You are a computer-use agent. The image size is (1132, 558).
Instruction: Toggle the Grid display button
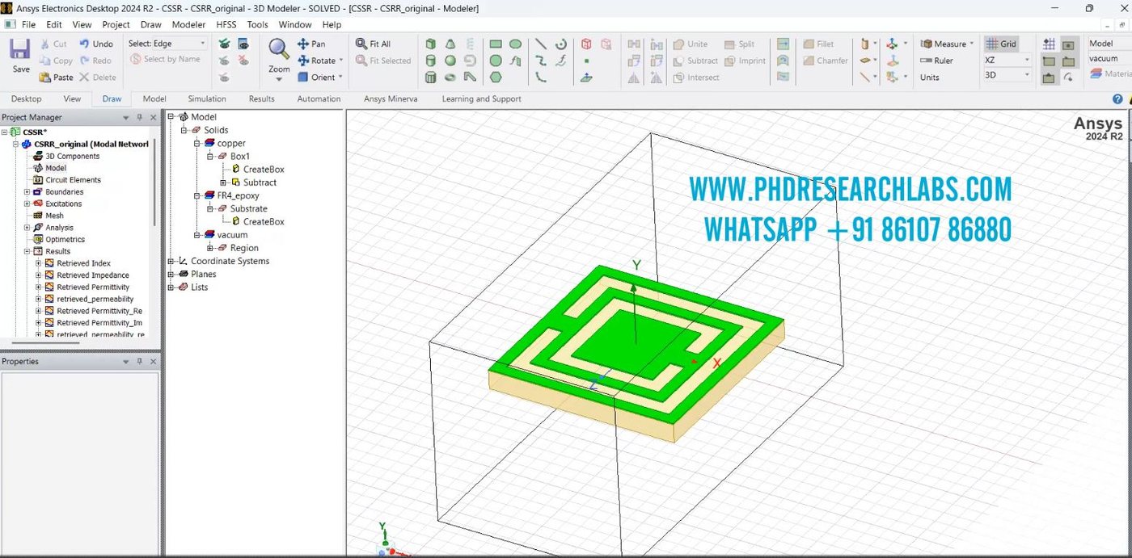pos(1001,44)
